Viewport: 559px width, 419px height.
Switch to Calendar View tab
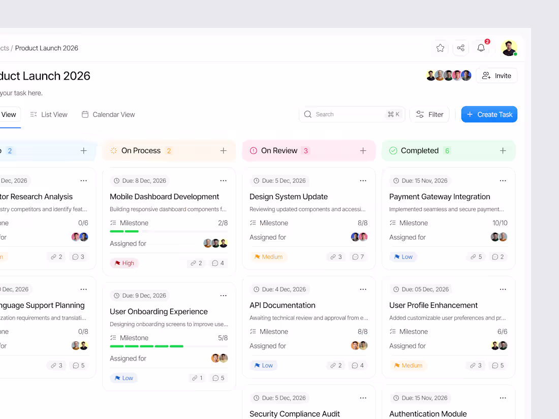(108, 114)
